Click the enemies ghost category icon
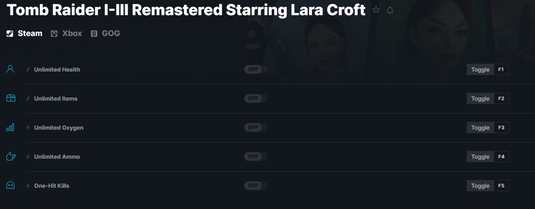The image size is (535, 209). coord(10,186)
